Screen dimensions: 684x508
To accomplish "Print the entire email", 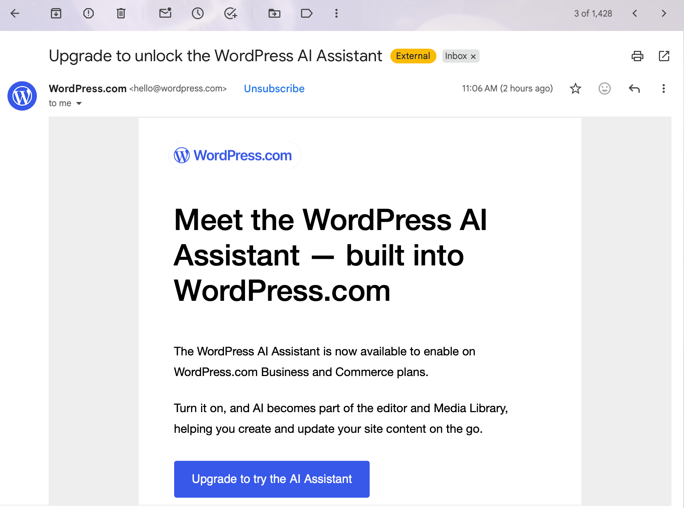I will (x=637, y=56).
